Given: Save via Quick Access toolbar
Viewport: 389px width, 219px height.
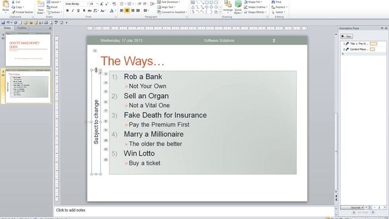Looking at the screenshot, I should (3, 23).
